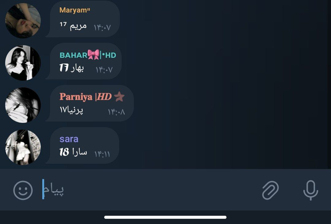
Task: Focus the پیام message input field
Action: click(148, 189)
